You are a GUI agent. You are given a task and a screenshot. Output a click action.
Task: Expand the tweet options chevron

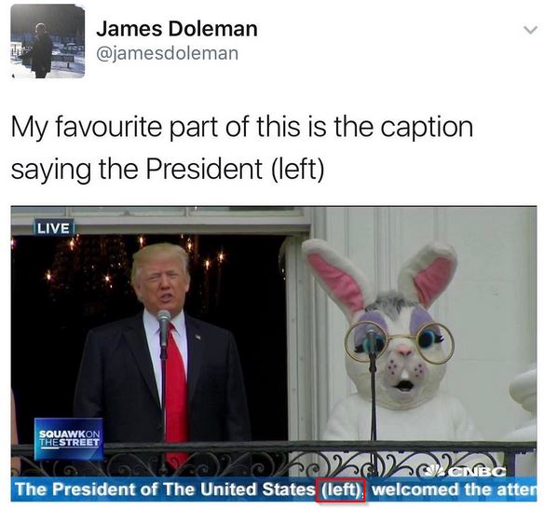[530, 30]
